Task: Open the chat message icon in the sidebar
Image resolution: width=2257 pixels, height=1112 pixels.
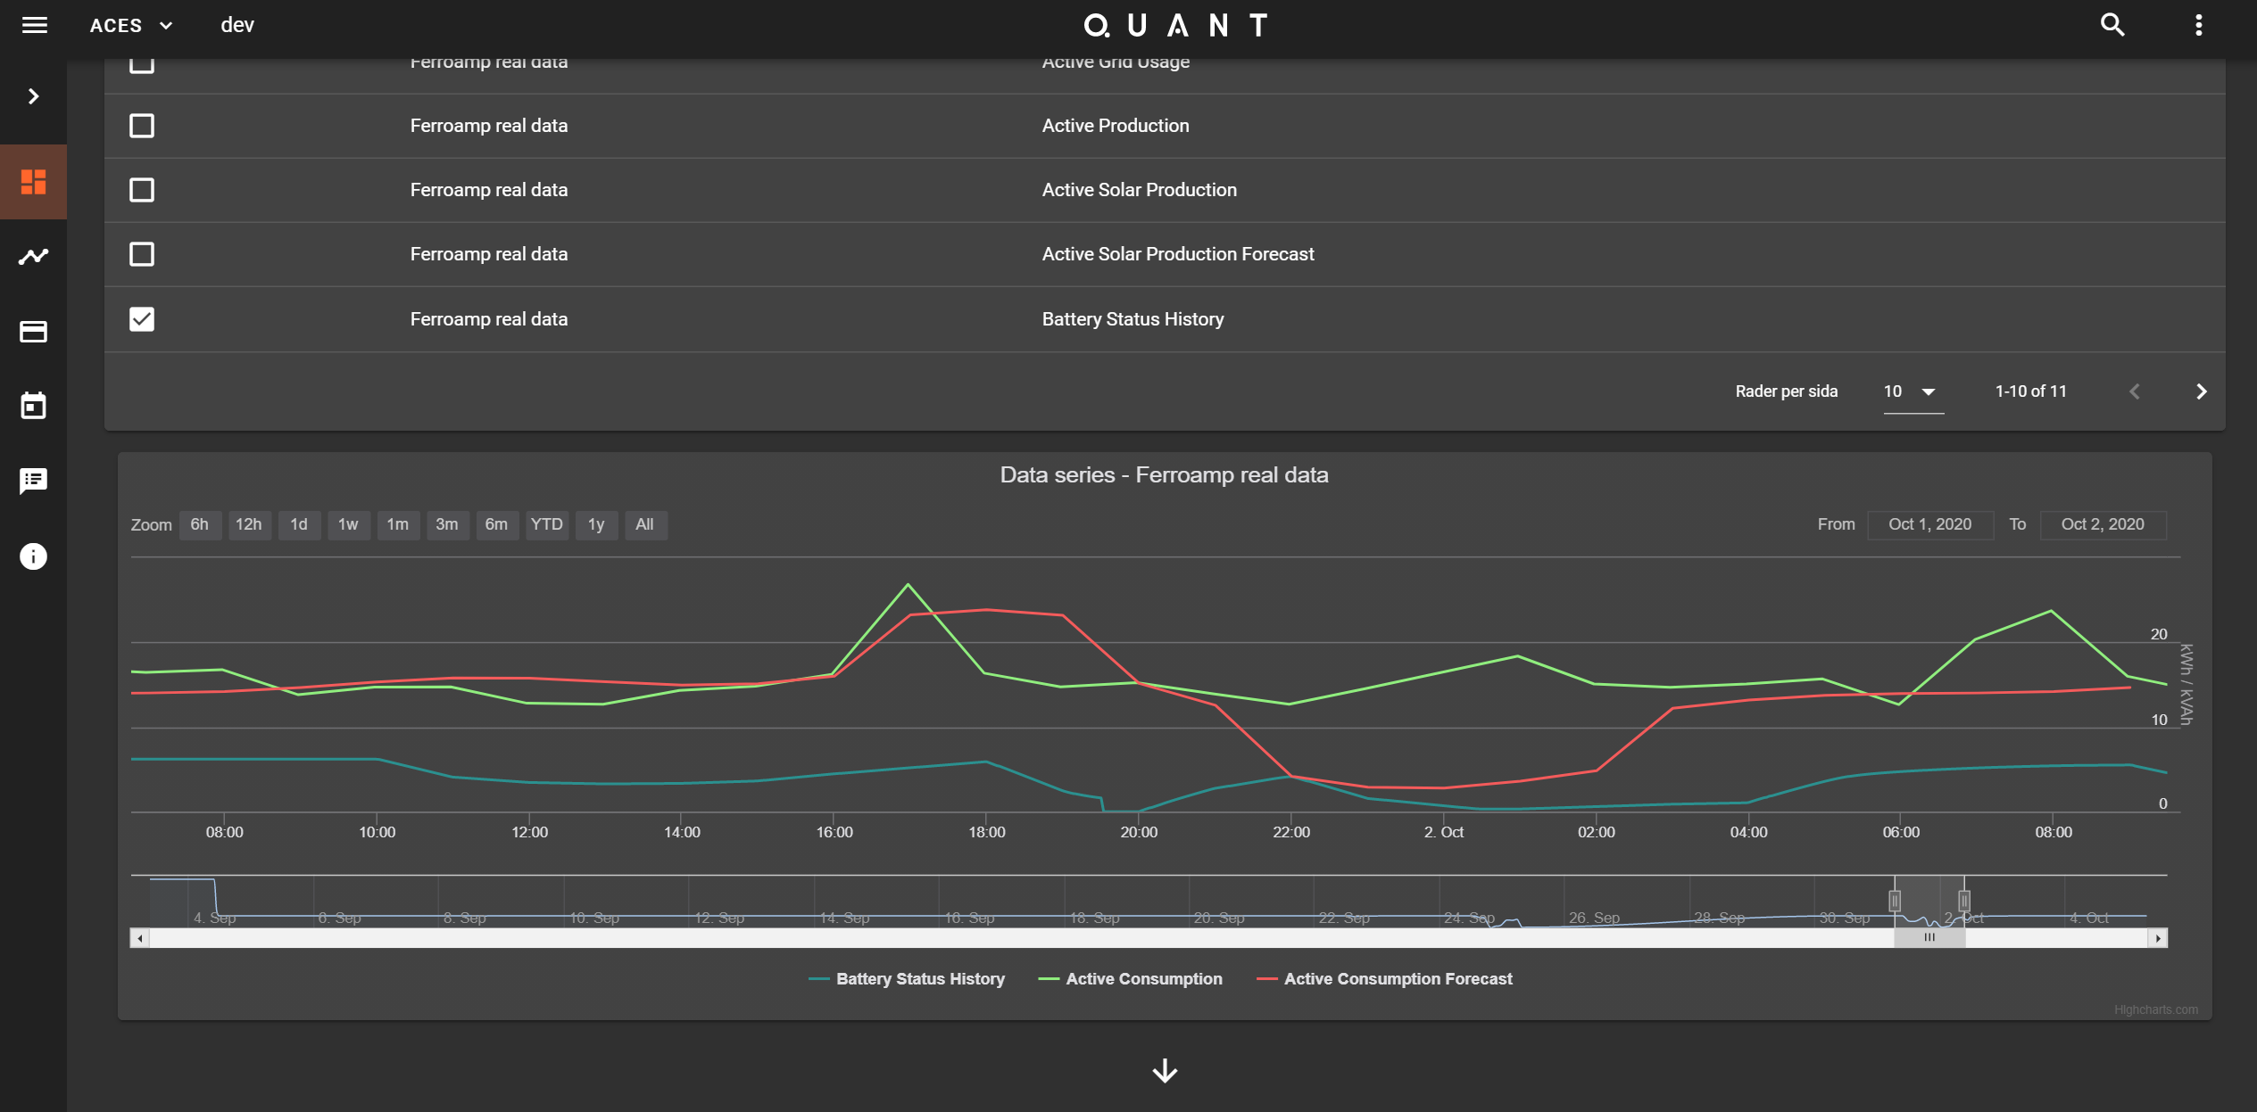Action: (x=34, y=482)
